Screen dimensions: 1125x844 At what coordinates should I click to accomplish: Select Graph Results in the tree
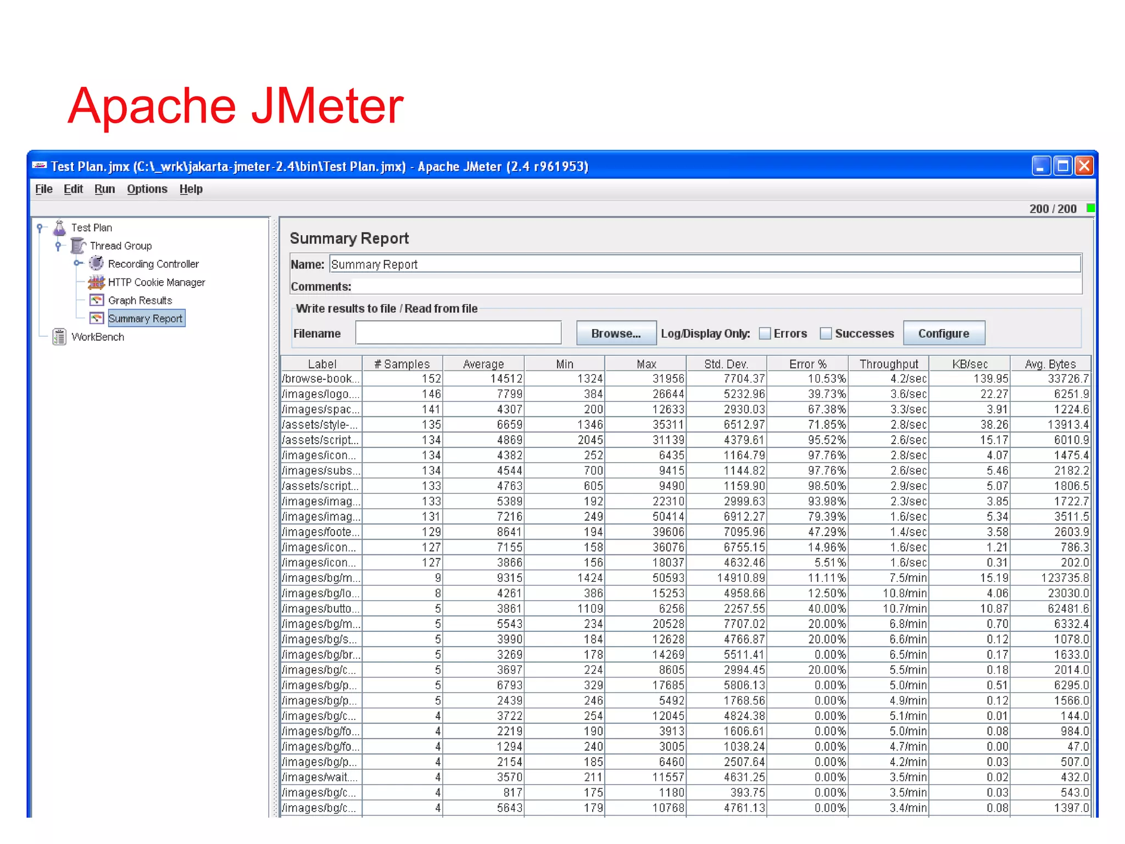point(140,301)
